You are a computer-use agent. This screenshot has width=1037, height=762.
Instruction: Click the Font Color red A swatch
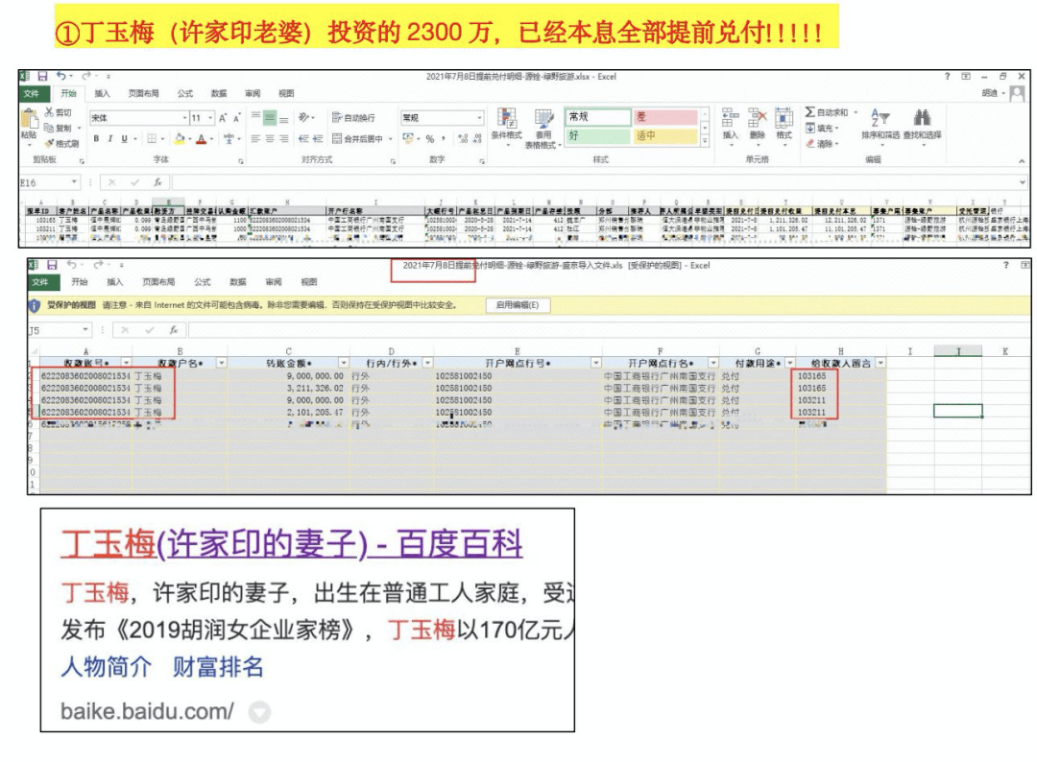(x=201, y=139)
